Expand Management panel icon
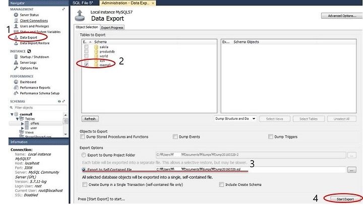The width and height of the screenshot is (363, 205). [x=64, y=9]
